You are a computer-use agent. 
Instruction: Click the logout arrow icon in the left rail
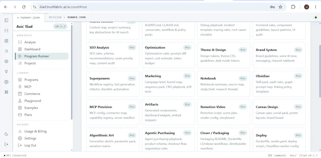pos(6,144)
